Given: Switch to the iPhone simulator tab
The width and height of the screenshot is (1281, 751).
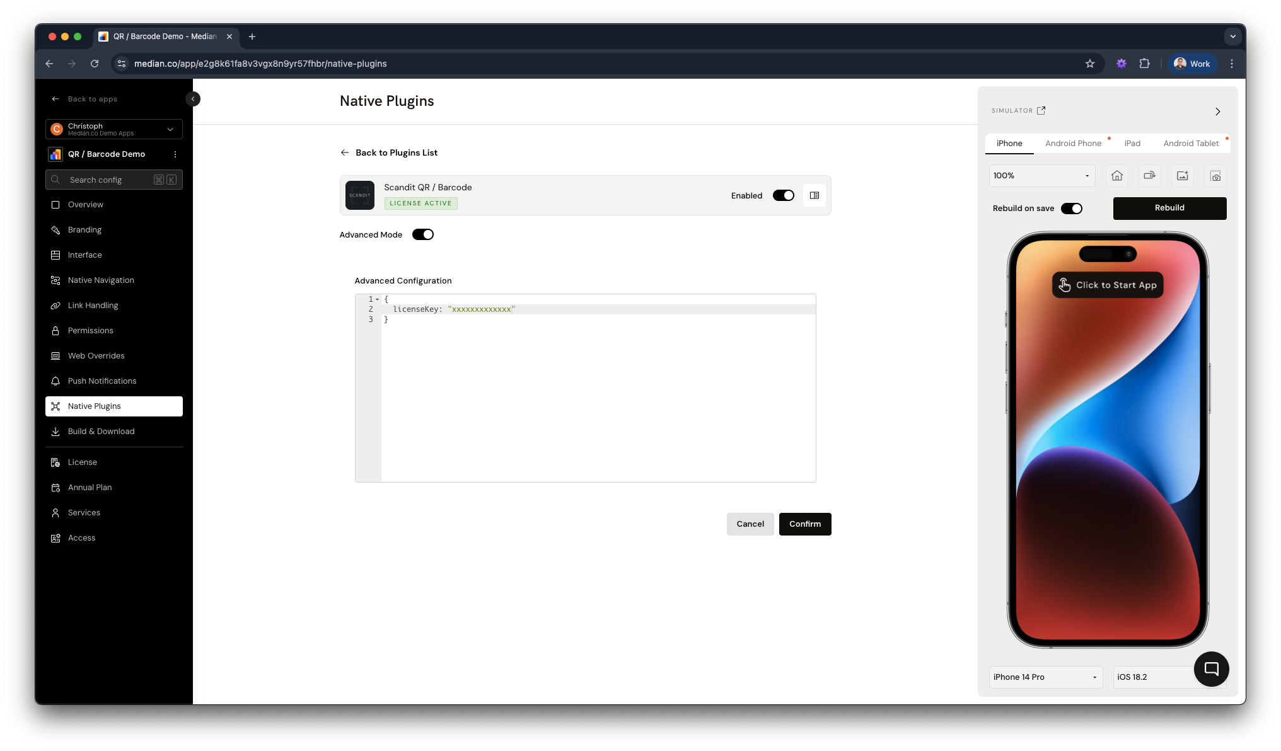Looking at the screenshot, I should (x=1009, y=143).
